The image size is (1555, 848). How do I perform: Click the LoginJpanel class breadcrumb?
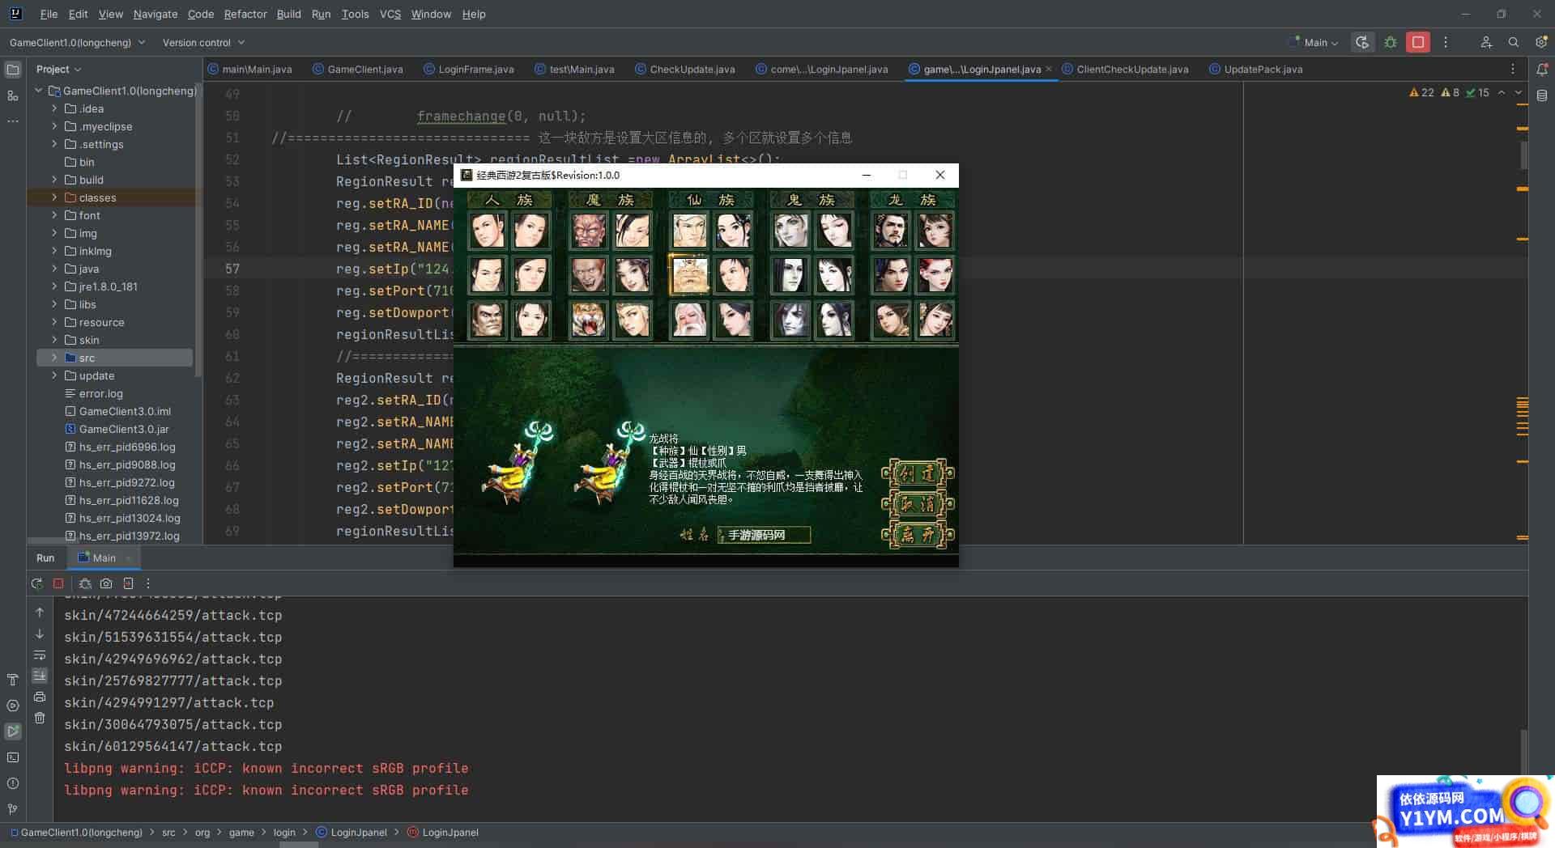351,832
